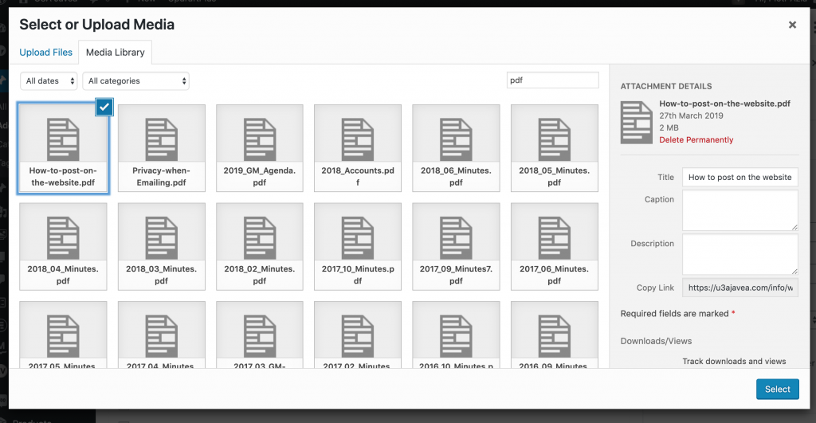Click the Privacy-when-Emailing.pdf filename label
The image size is (816, 423).
click(x=161, y=176)
